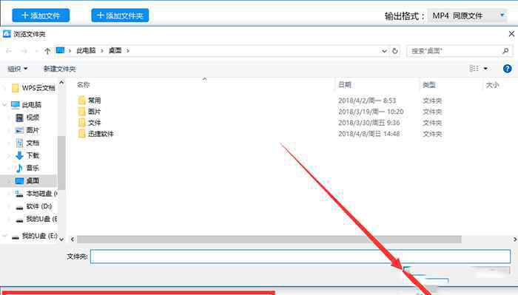Screen dimensions: 518x295
Task: Sort by 类型 column header
Action: 428,85
